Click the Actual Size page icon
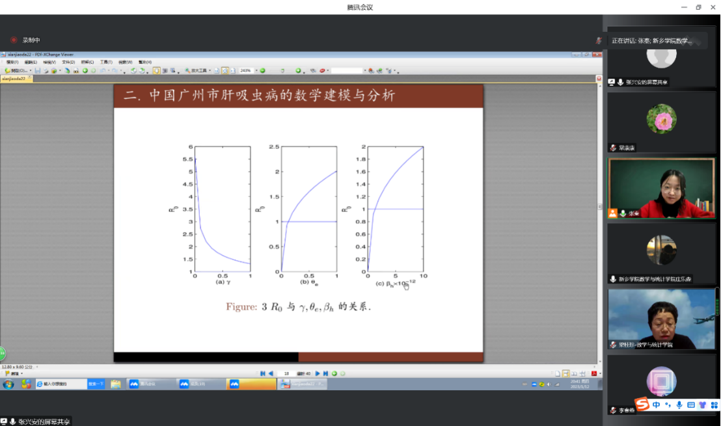Screen dimensions: 721x426 tap(217, 71)
